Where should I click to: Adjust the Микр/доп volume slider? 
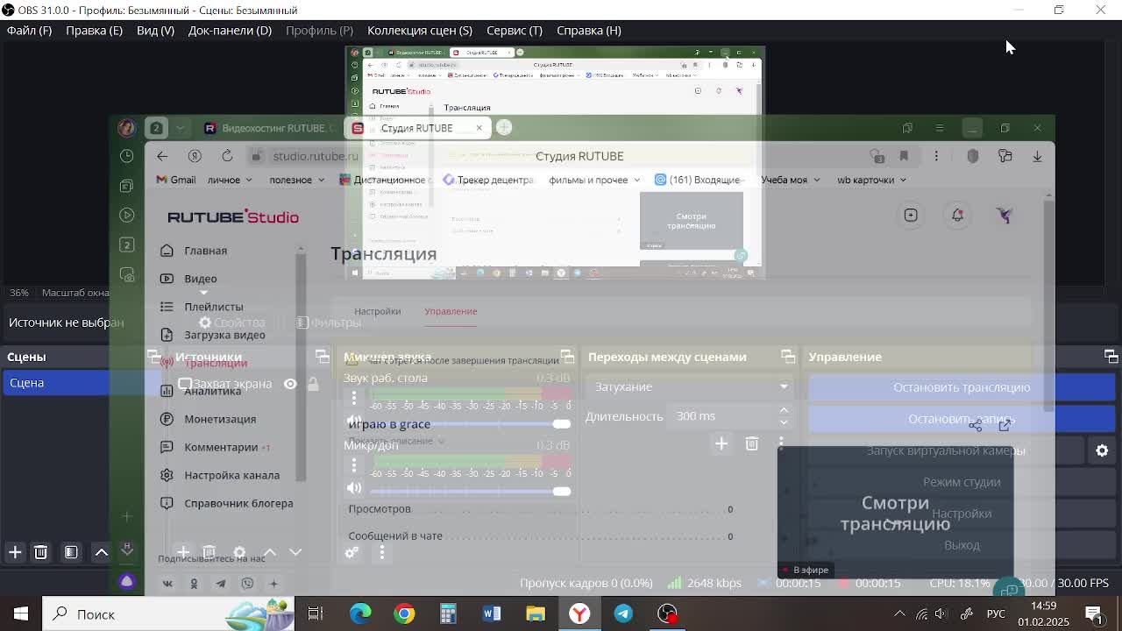470,491
